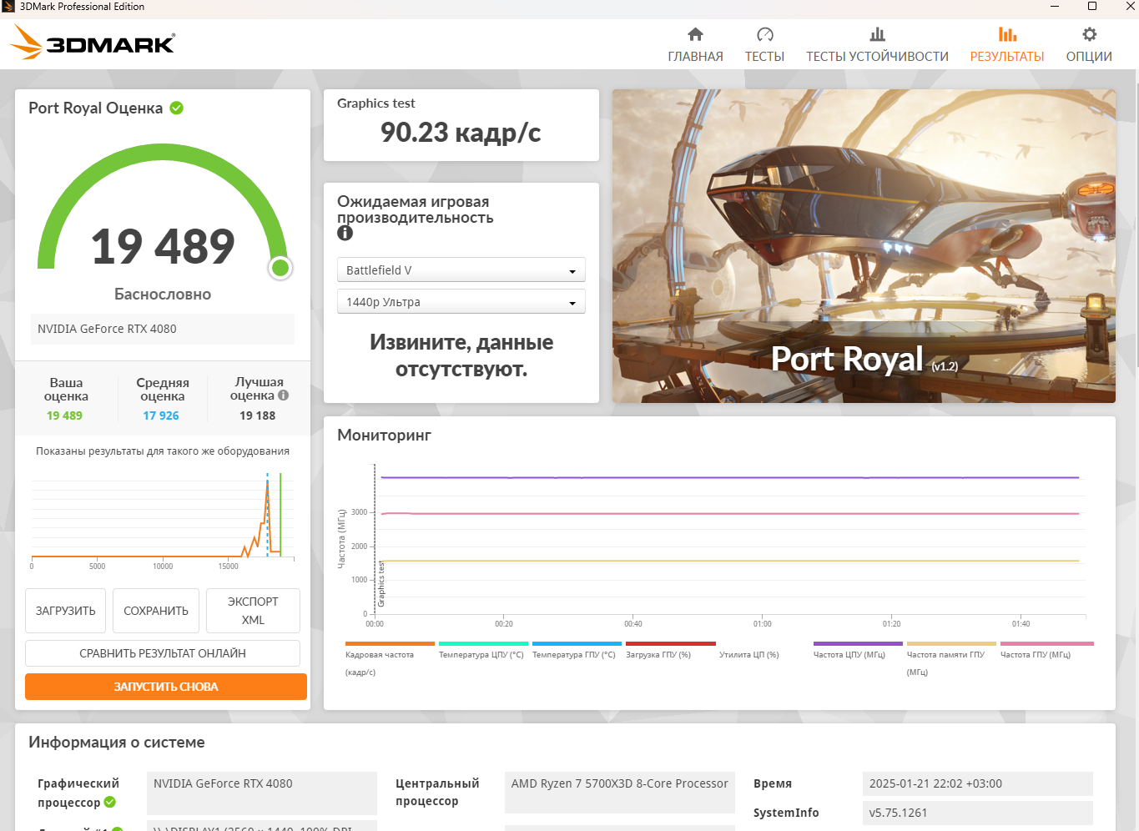Click the Средняя оценка value 17 926
The width and height of the screenshot is (1139, 831).
coord(161,415)
